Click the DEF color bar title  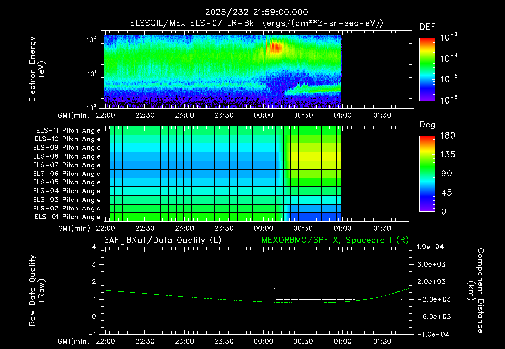click(428, 27)
